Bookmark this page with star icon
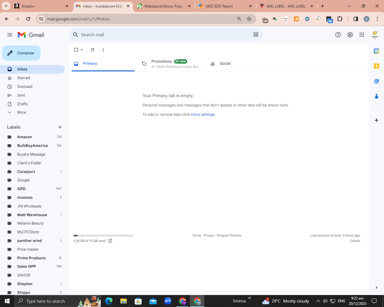The height and width of the screenshot is (307, 384). click(x=249, y=19)
